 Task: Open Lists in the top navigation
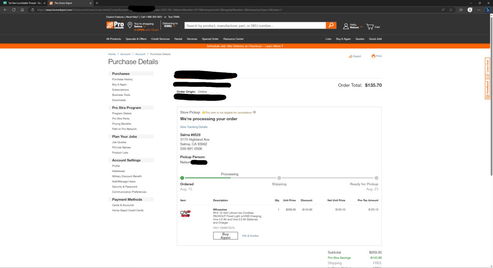pos(328,39)
